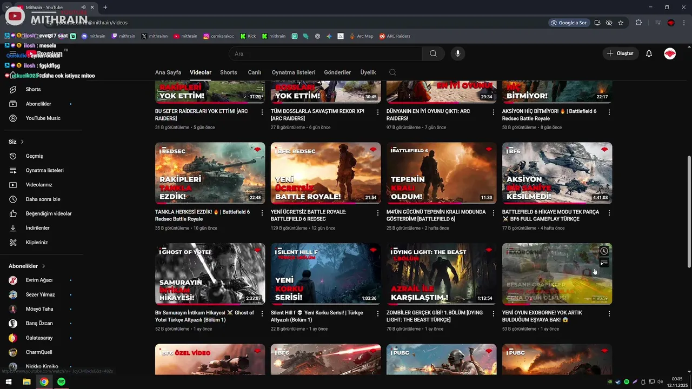Open channel Oynatma listeleri tab
This screenshot has width=692, height=389.
coord(294,72)
